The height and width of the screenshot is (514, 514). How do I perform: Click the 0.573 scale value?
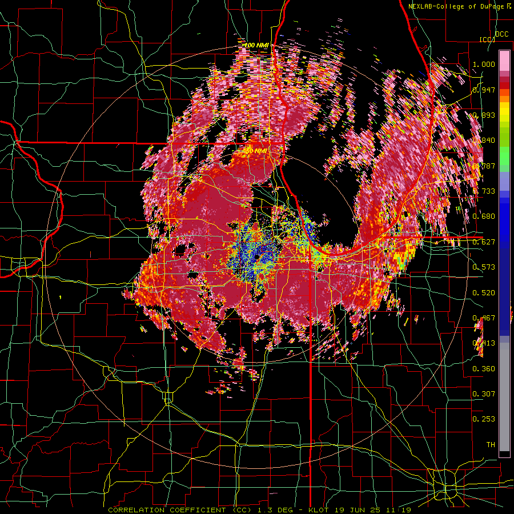coord(484,267)
